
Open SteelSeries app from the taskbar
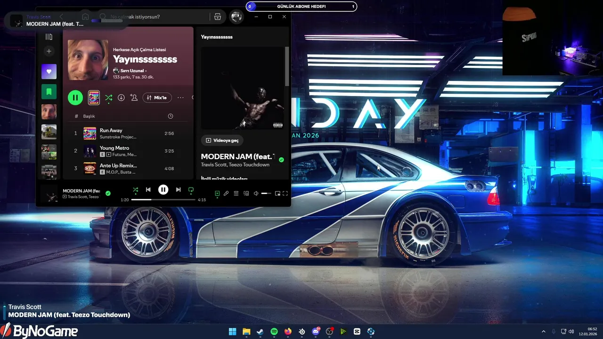(x=302, y=331)
